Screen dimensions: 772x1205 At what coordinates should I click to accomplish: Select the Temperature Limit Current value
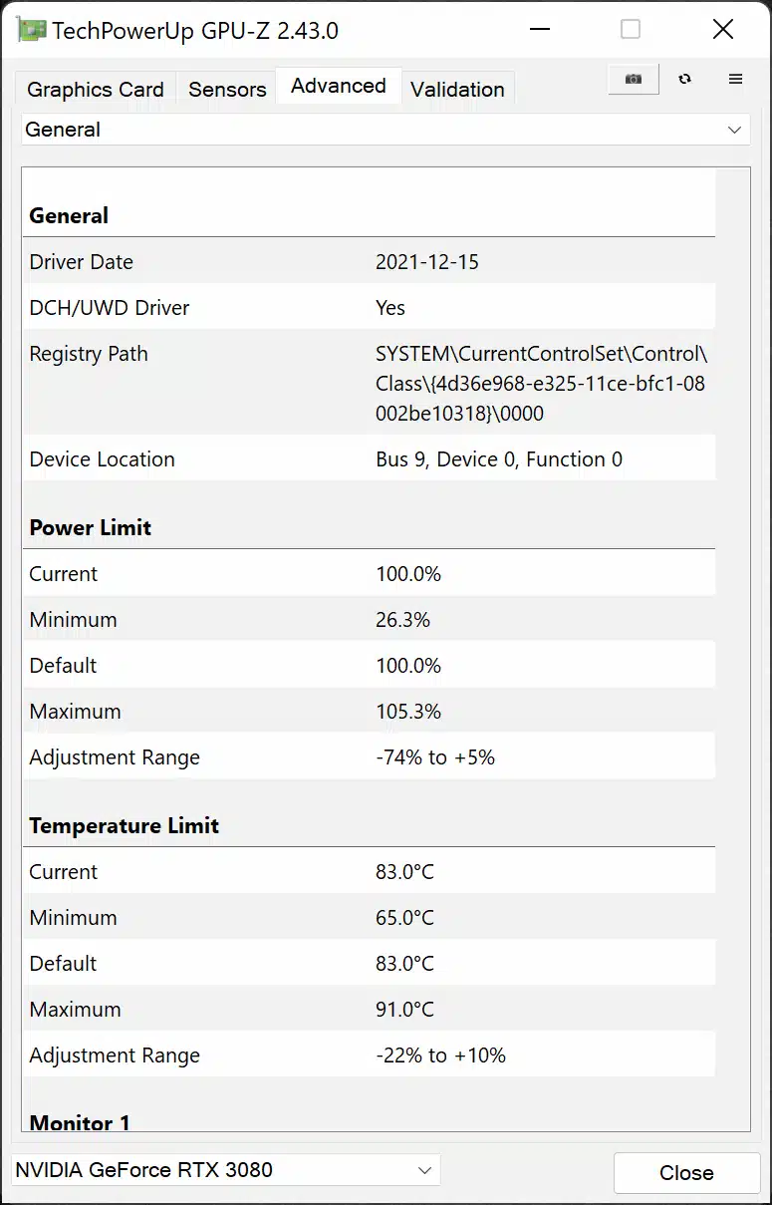tap(404, 872)
